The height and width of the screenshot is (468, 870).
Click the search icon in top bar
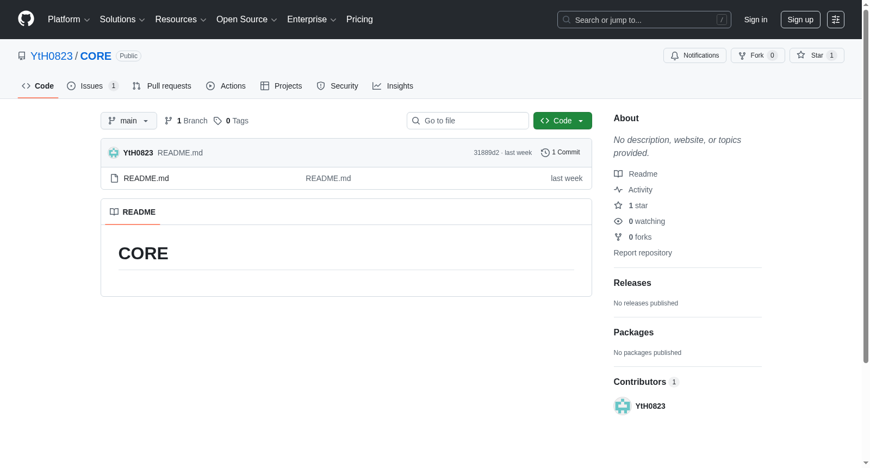pyautogui.click(x=567, y=20)
